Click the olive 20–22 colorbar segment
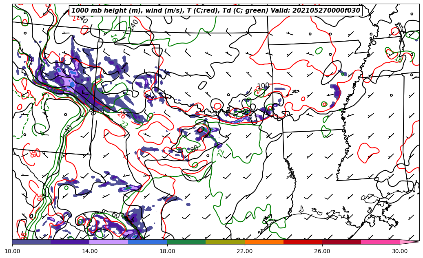 coord(225,242)
